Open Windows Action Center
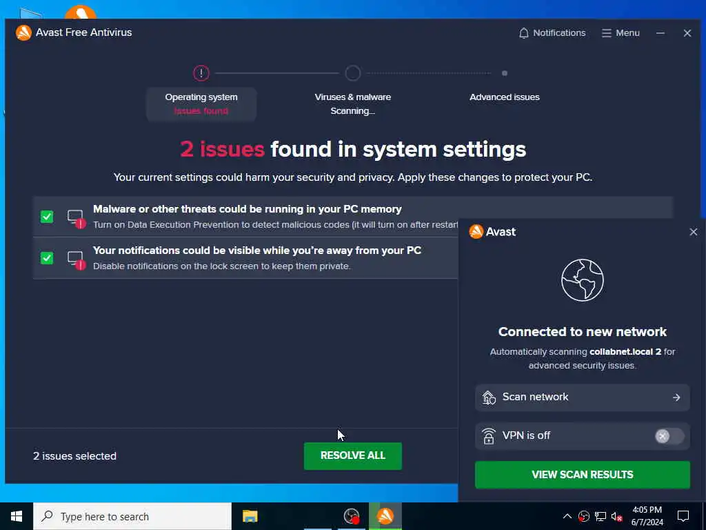This screenshot has width=706, height=530. coord(683,516)
